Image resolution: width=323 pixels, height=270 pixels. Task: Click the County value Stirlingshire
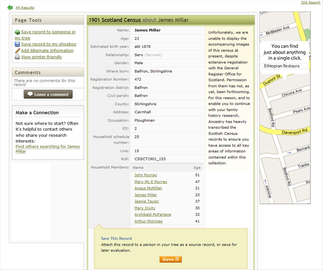(x=145, y=104)
